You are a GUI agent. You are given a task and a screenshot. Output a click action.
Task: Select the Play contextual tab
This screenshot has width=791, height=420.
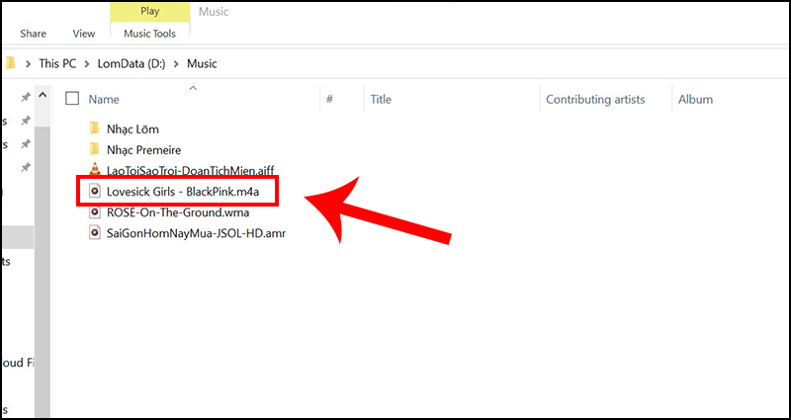pyautogui.click(x=150, y=11)
